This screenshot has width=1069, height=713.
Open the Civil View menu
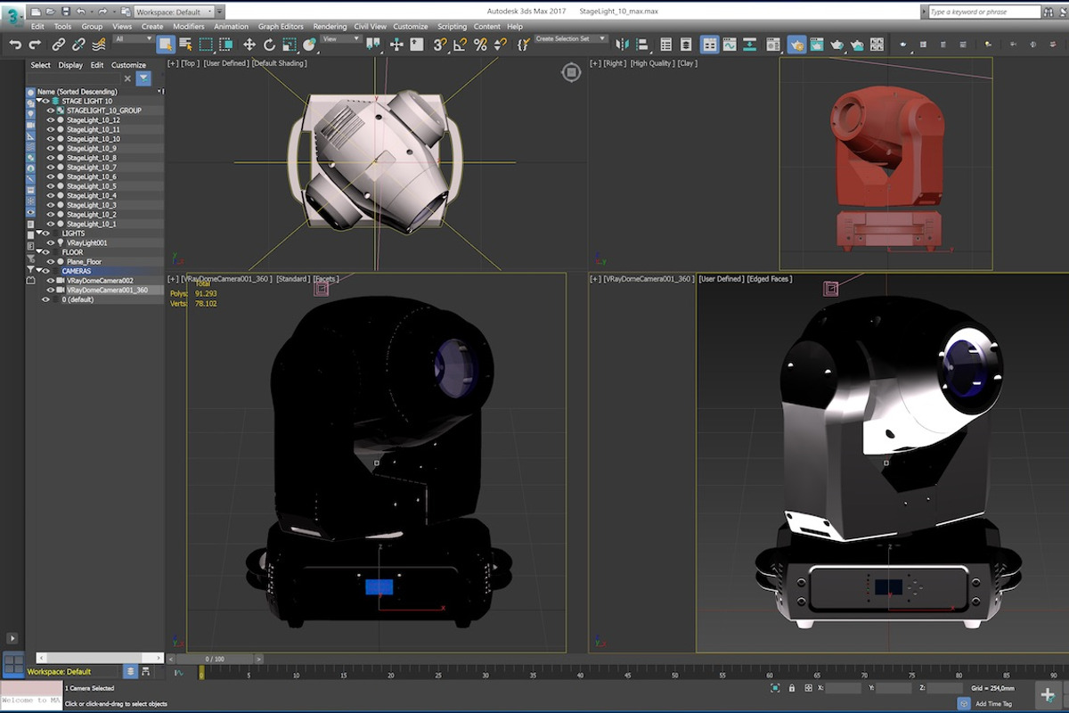point(370,27)
